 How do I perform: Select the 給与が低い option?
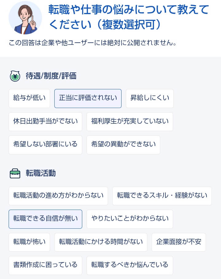coord(29,98)
